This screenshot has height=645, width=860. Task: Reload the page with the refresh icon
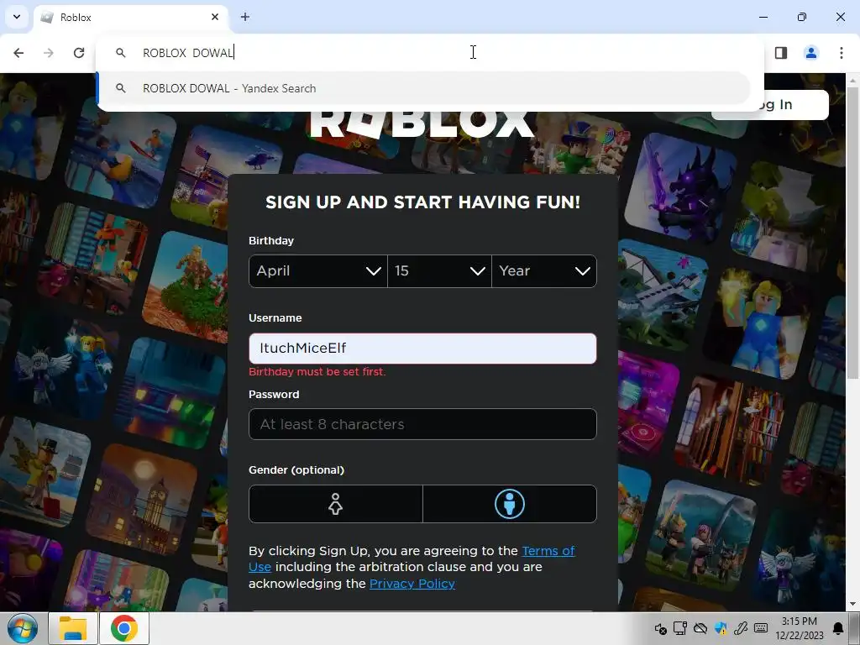tap(79, 53)
